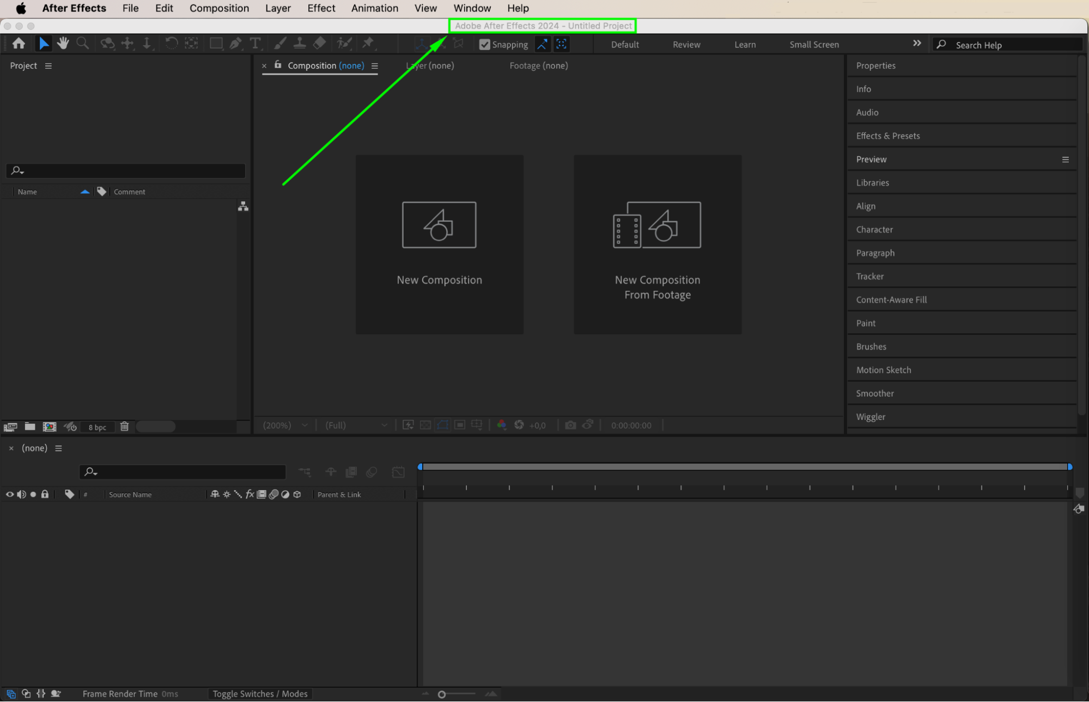
Task: Select the Zoom magnifier tool
Action: tap(82, 44)
